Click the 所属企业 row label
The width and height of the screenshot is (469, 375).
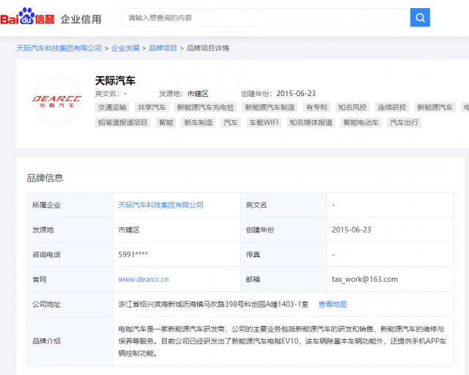[x=46, y=205]
